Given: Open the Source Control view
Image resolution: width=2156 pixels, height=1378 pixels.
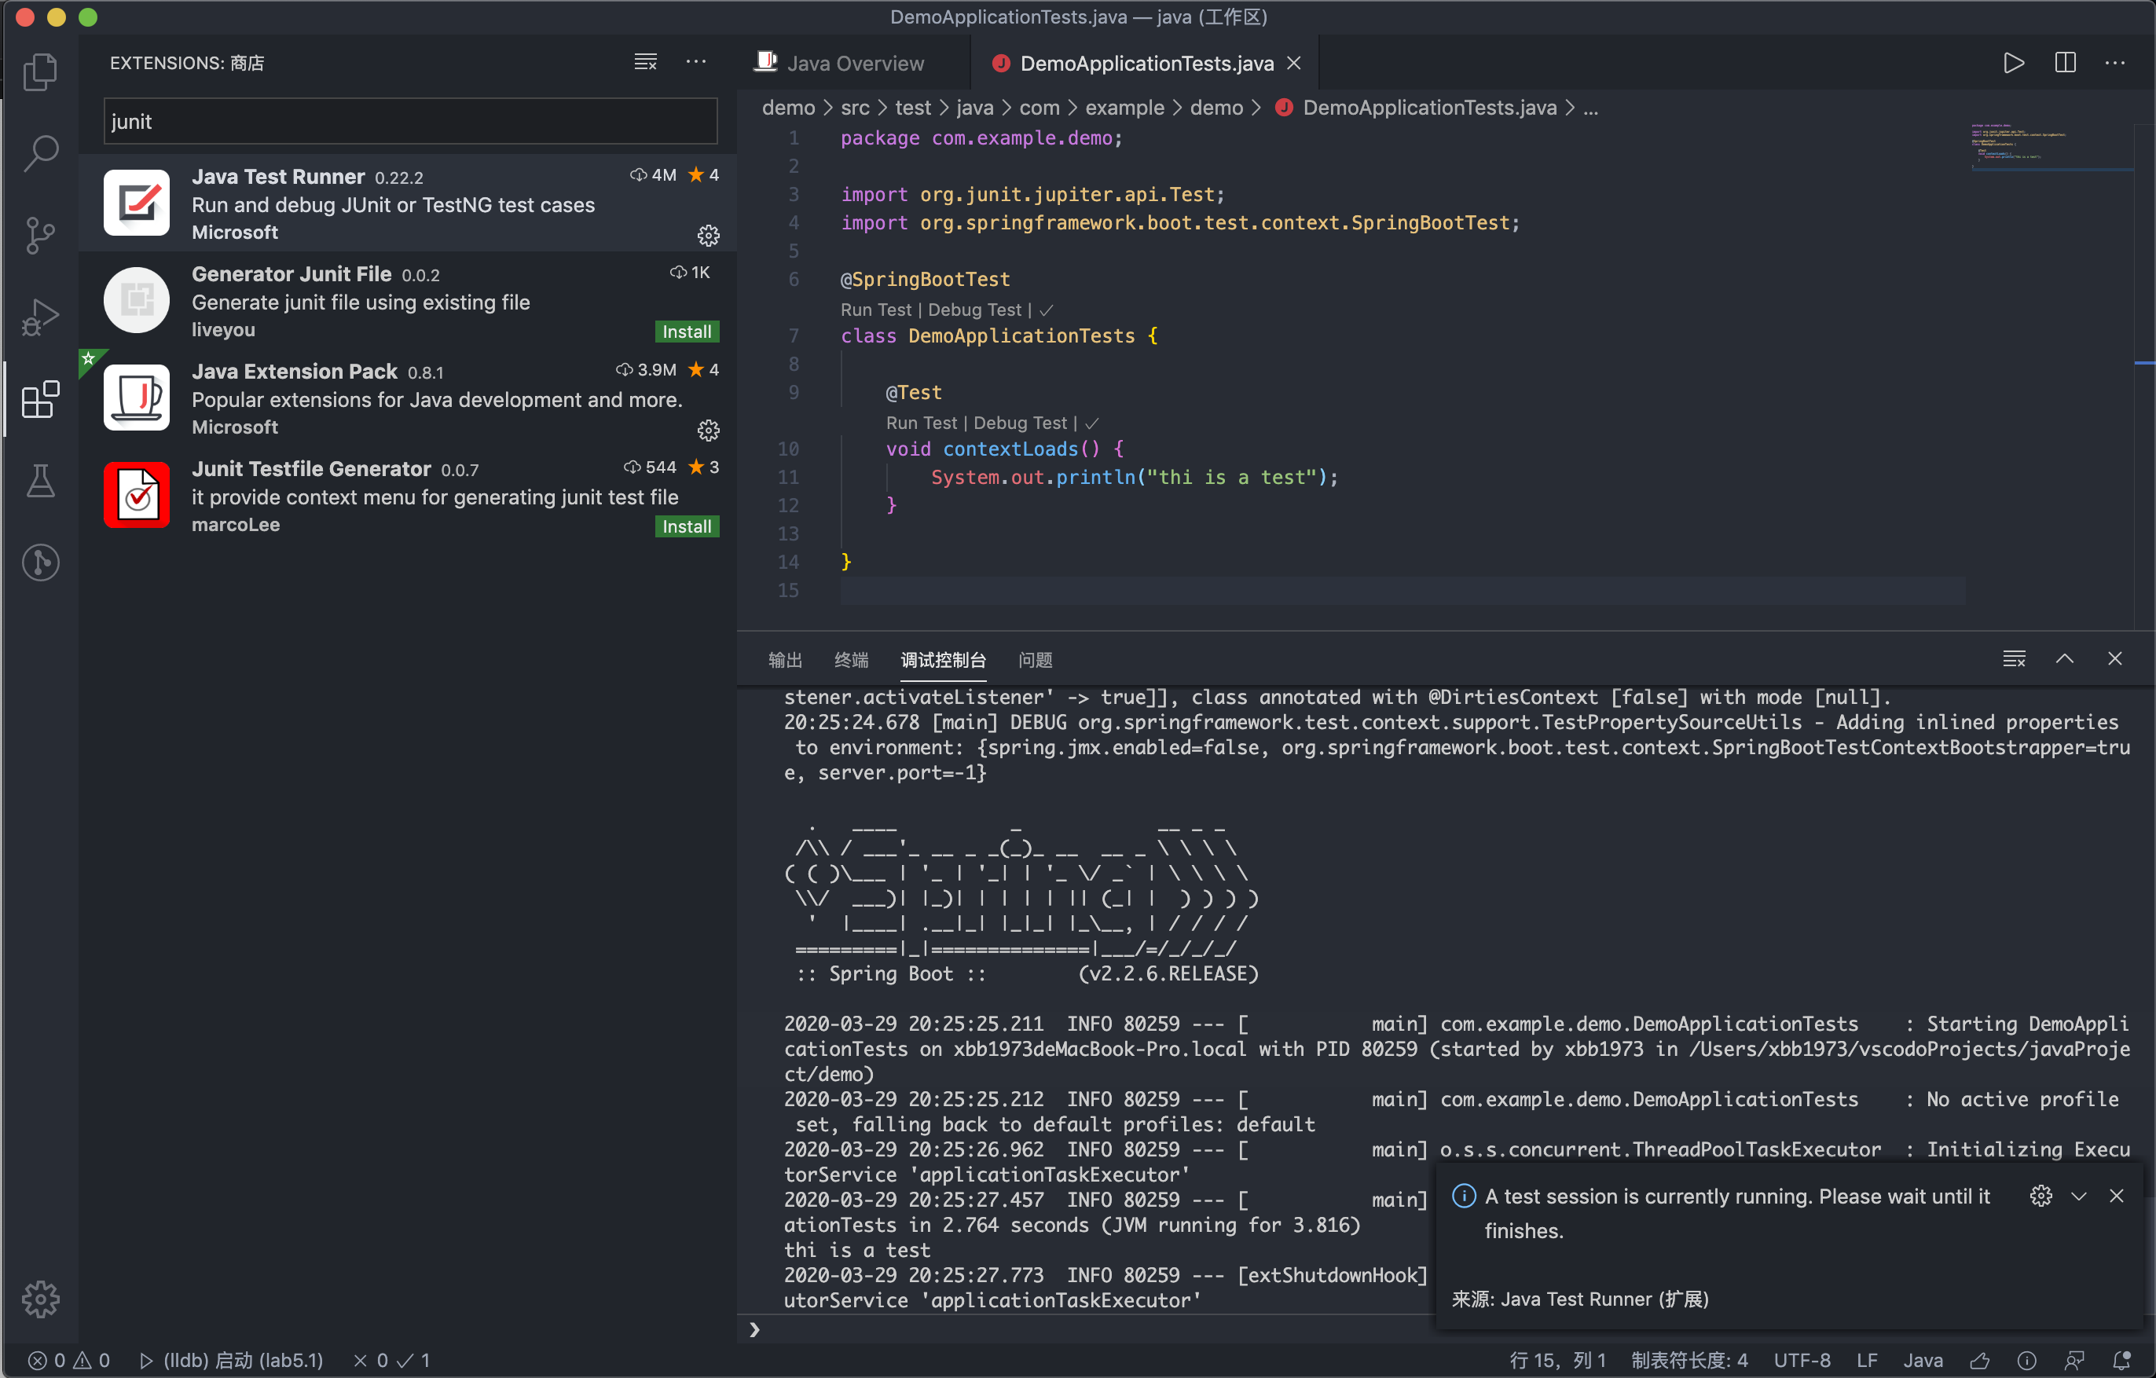Looking at the screenshot, I should point(40,236).
